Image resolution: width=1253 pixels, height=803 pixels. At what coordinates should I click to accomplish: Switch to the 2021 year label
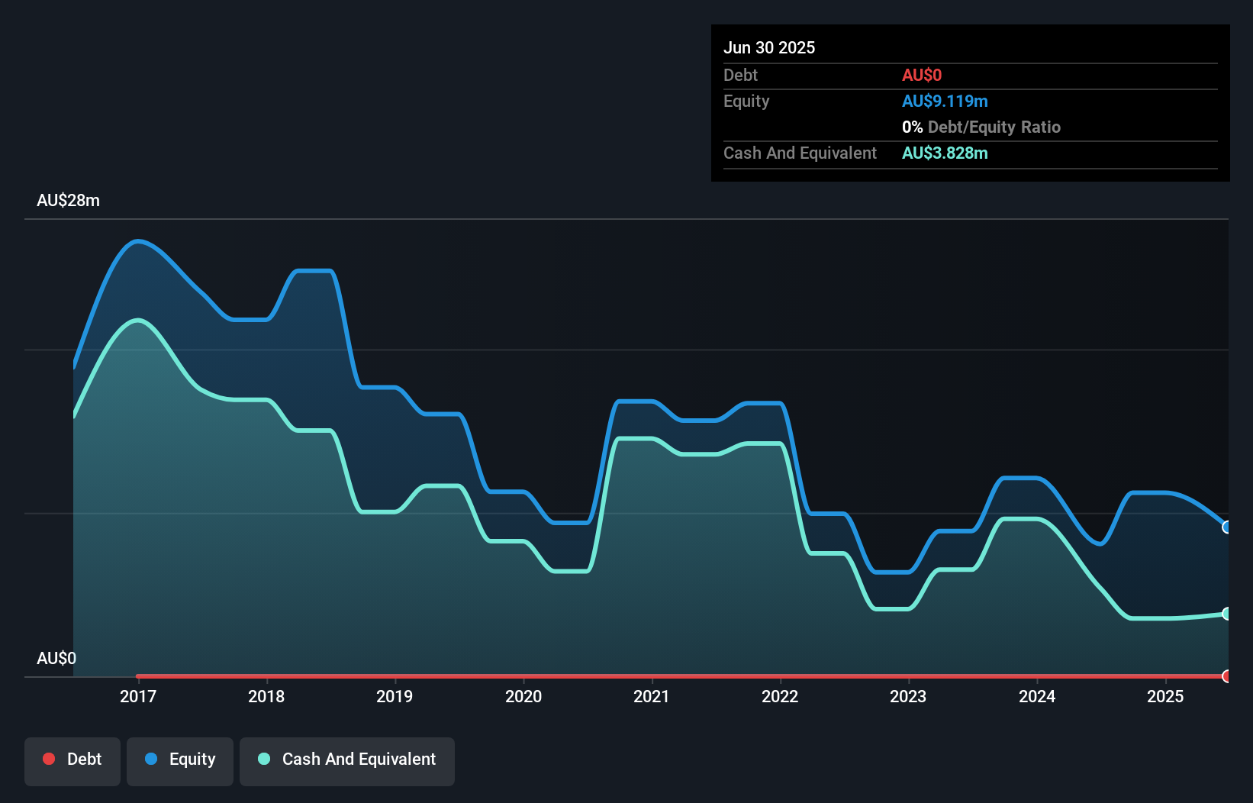652,696
